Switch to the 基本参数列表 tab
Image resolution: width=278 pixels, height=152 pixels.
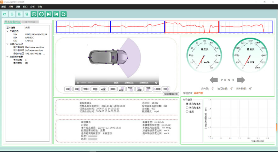(x=12, y=22)
